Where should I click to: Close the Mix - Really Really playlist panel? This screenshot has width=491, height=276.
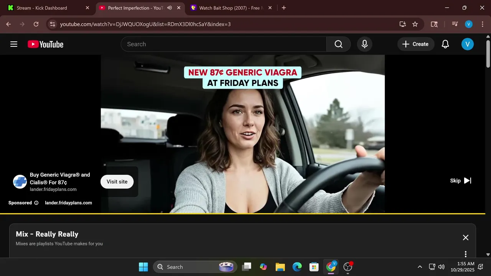click(466, 237)
